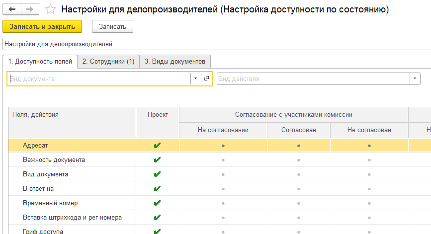Open the 3. Виды документов tab

pos(175,62)
